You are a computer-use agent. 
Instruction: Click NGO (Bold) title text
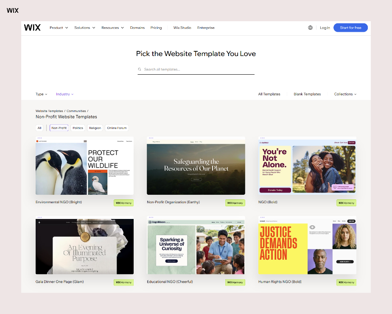tap(268, 202)
